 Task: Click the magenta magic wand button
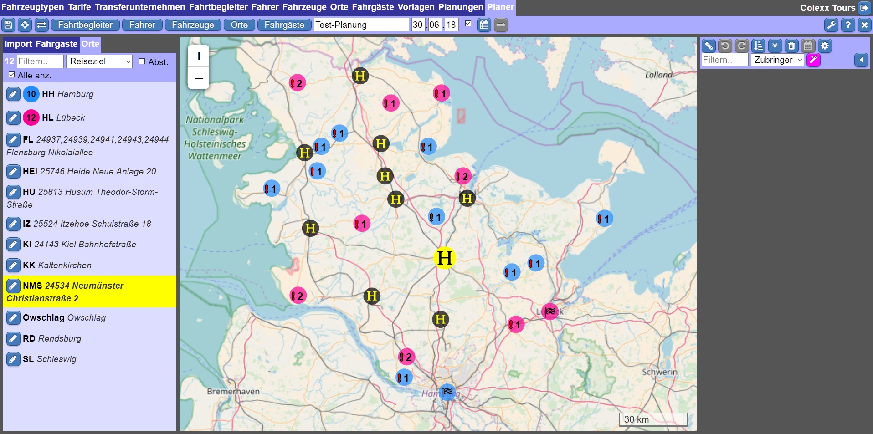click(x=813, y=60)
